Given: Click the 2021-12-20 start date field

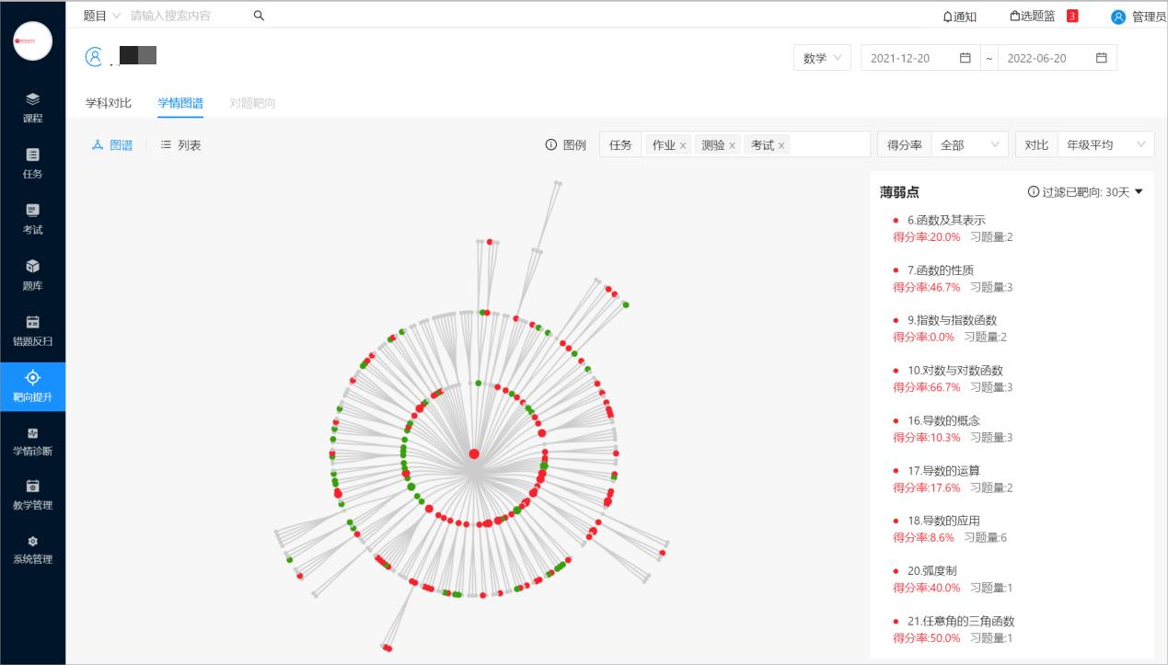Looking at the screenshot, I should pyautogui.click(x=919, y=58).
